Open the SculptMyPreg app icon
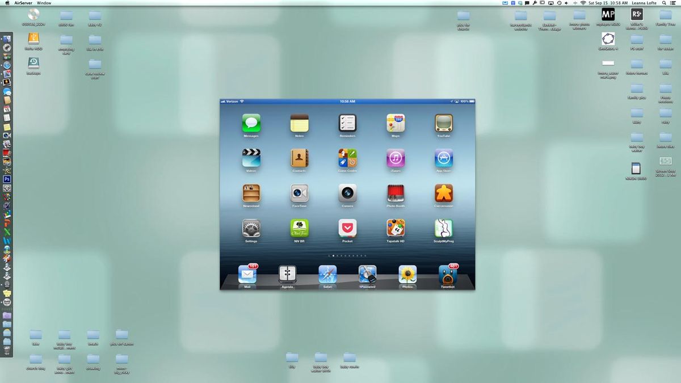The width and height of the screenshot is (681, 383). [x=444, y=228]
